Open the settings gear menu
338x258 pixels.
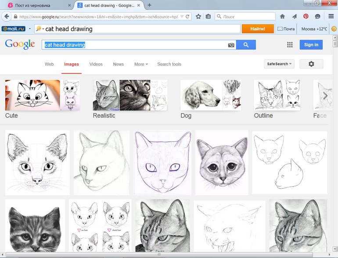tap(311, 64)
